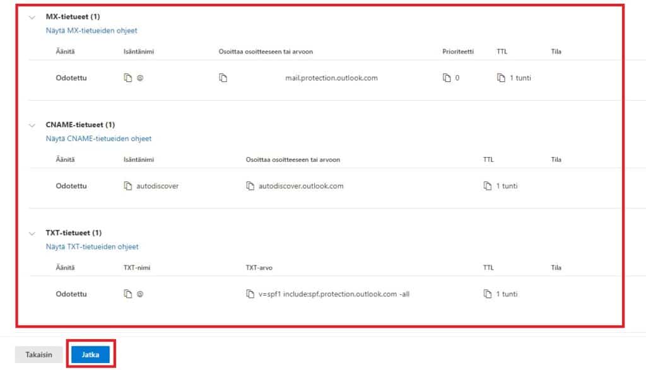Open Näytä MX-tietueiden ohjeet link
Viewport: 646px width, 370px height.
(91, 30)
